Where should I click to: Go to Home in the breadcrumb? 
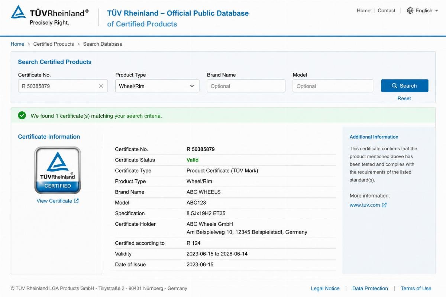(x=17, y=44)
